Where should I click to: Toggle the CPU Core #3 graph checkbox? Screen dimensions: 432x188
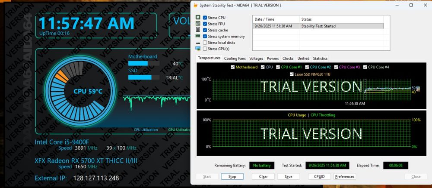[336, 67]
